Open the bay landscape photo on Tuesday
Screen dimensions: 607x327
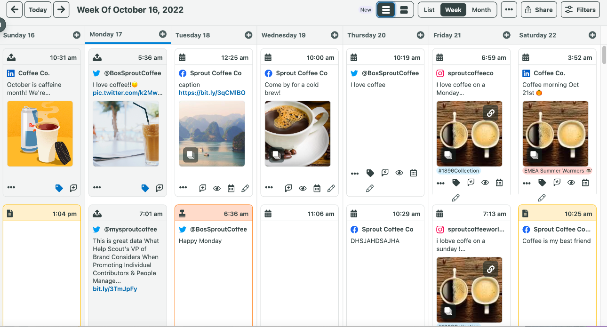click(212, 134)
